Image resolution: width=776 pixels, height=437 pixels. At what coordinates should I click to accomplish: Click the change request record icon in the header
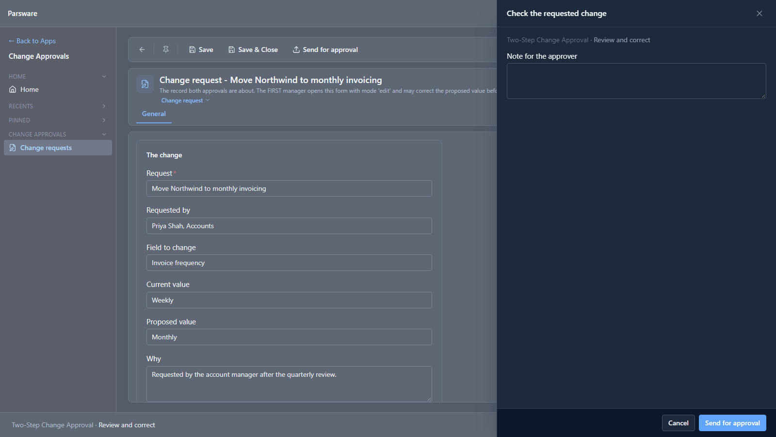tap(145, 84)
